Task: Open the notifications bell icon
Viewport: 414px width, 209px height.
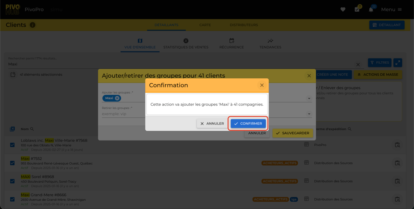Action: (x=371, y=9)
